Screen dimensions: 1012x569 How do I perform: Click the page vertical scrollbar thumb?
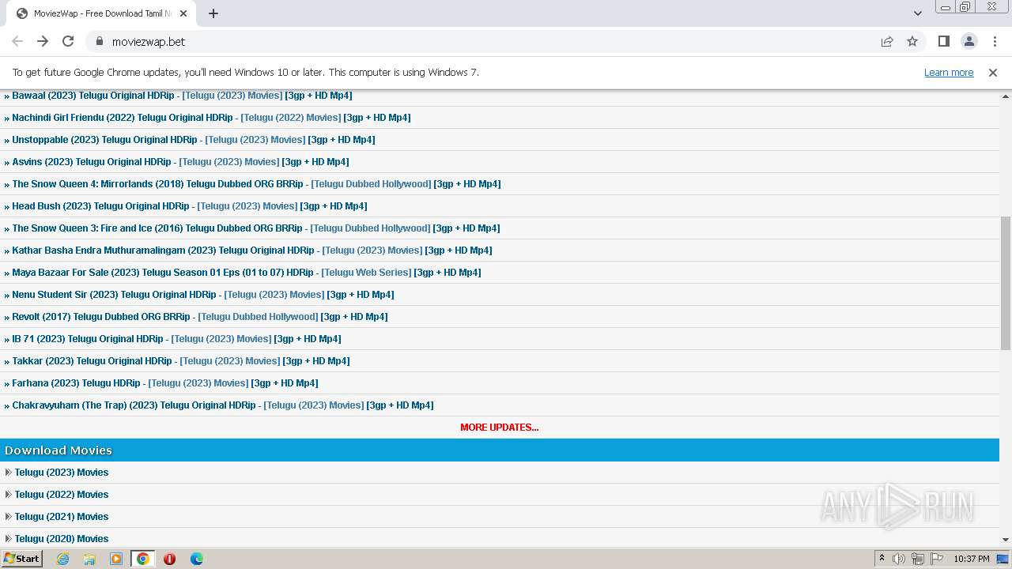coord(1006,283)
